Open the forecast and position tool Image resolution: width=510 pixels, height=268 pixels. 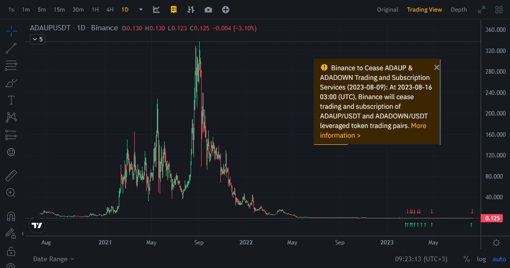[x=11, y=135]
